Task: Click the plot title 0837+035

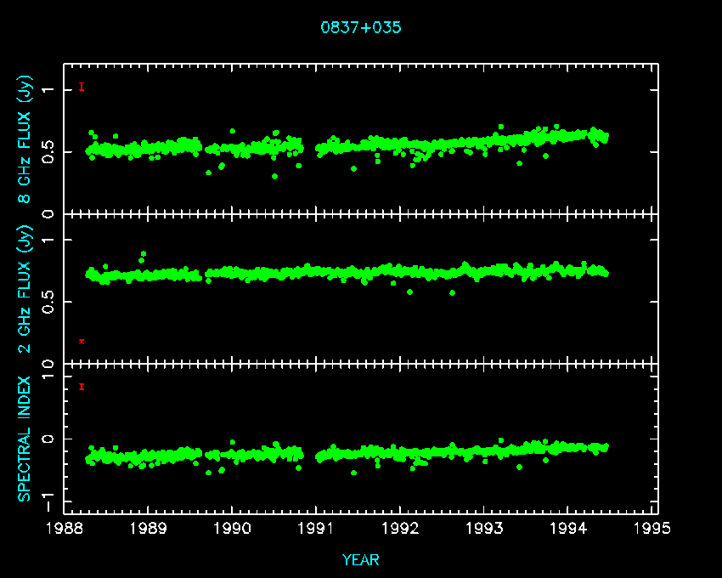Action: pyautogui.click(x=360, y=27)
